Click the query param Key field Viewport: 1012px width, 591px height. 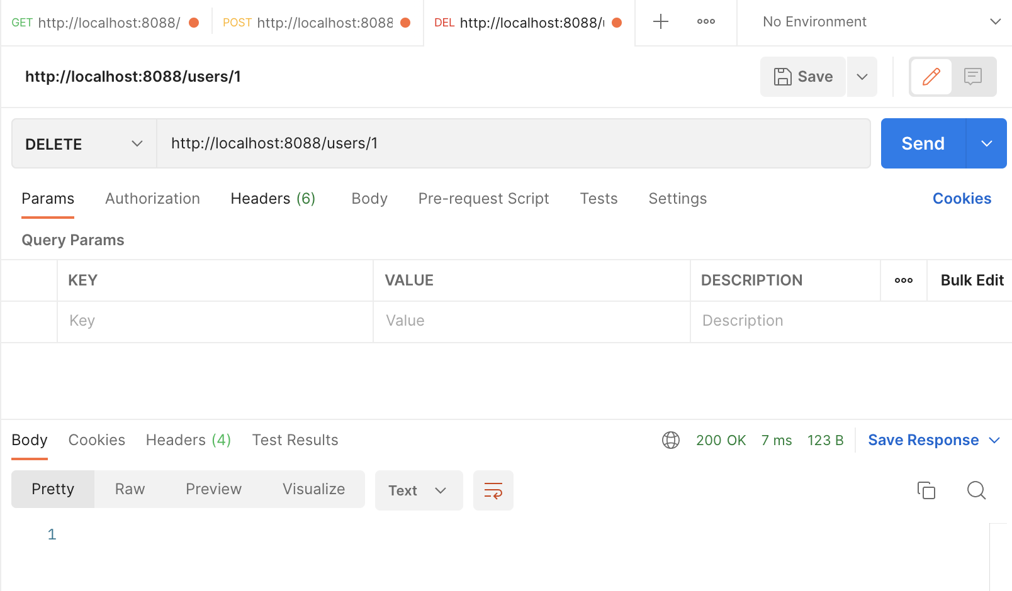point(215,321)
